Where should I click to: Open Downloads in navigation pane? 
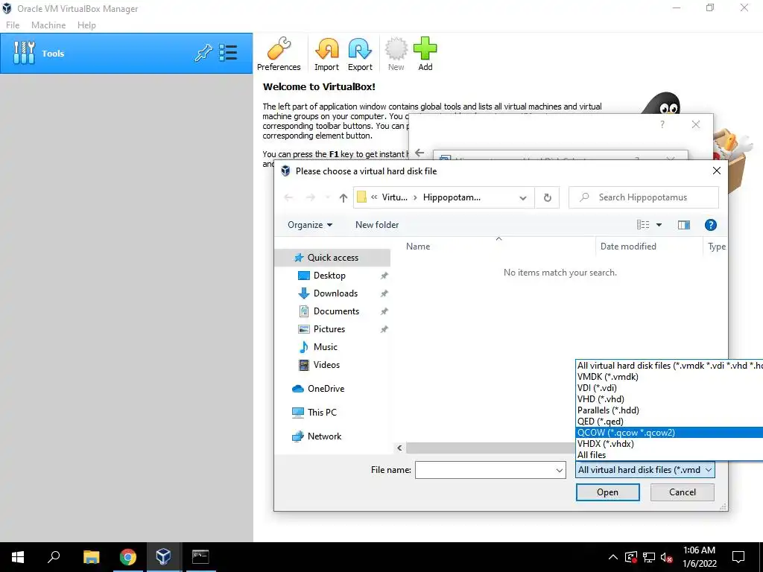click(335, 293)
